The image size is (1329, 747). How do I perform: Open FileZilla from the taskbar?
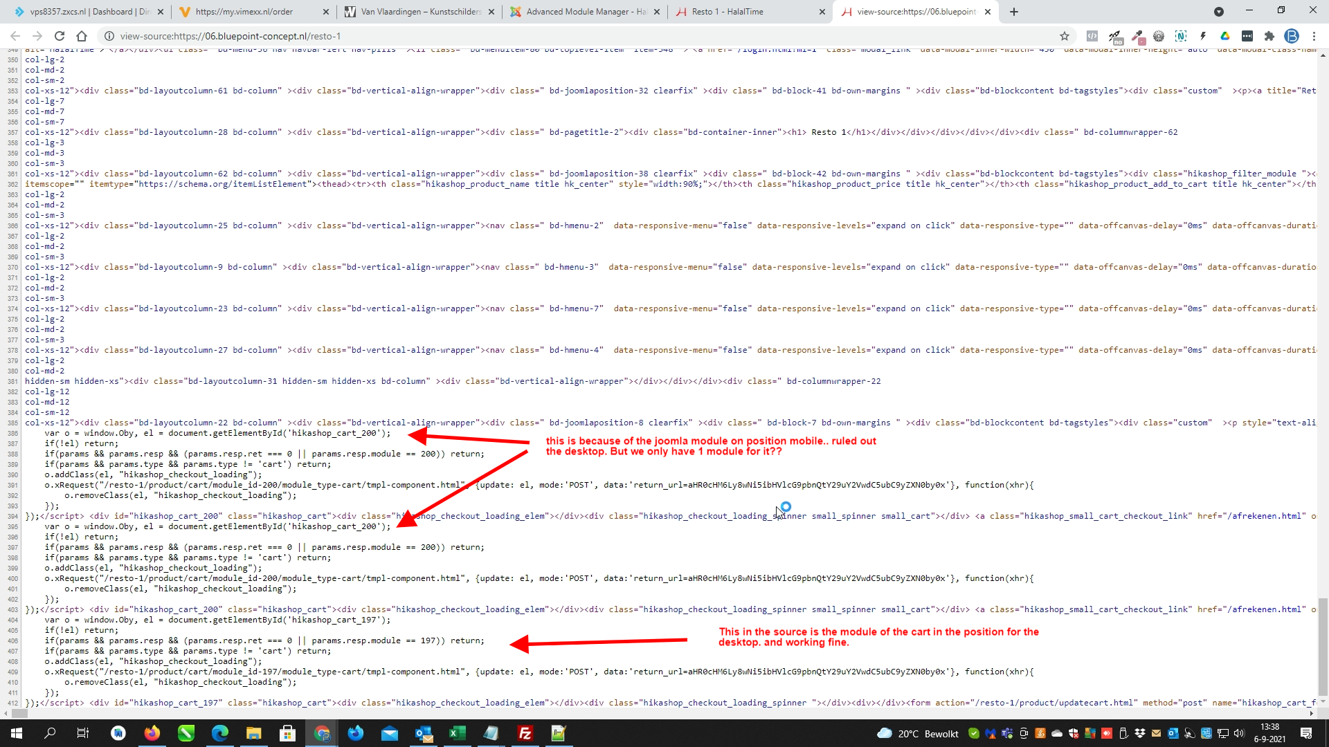coord(525,733)
